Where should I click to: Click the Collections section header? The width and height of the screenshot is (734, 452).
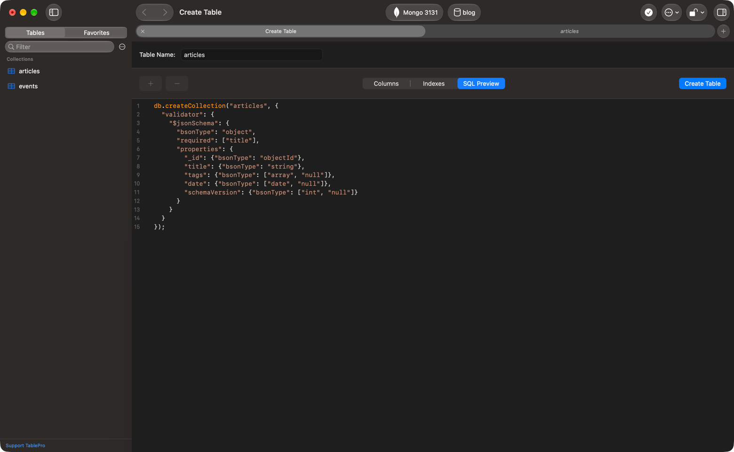pyautogui.click(x=20, y=59)
